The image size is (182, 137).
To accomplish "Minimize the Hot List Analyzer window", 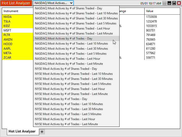I will click(169, 3).
